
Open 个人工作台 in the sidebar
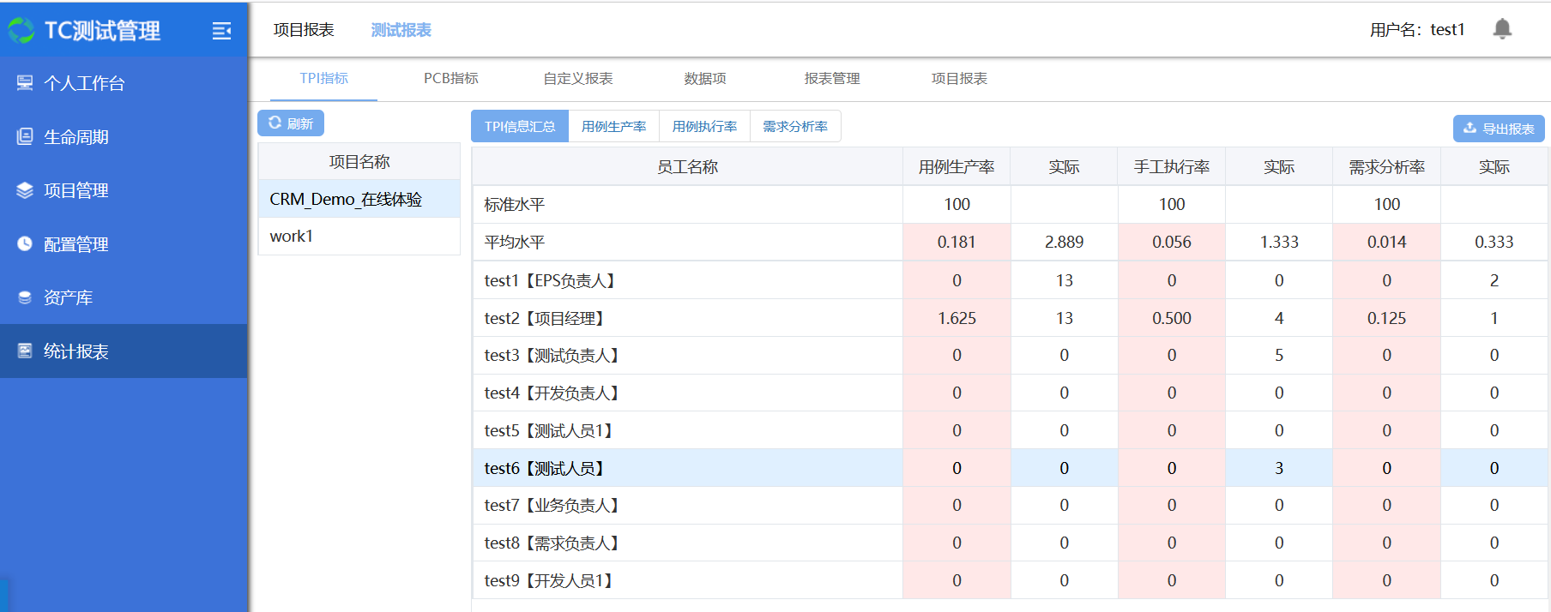84,83
